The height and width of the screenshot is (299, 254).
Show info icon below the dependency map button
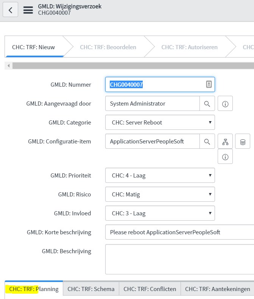(x=225, y=157)
